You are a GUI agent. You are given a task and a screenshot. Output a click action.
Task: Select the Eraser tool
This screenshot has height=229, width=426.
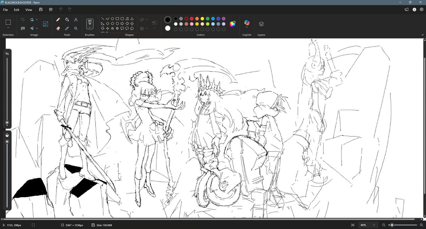point(58,28)
